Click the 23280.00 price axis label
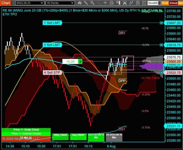The height and width of the screenshot is (150, 183). click(173, 141)
